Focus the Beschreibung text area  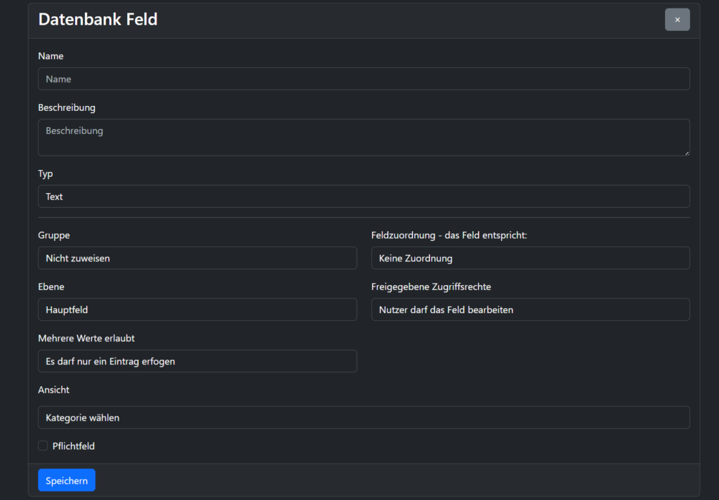[x=363, y=137]
